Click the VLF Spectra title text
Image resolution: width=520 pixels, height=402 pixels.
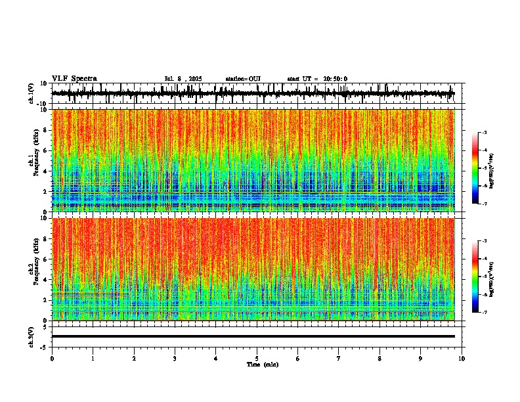click(x=74, y=79)
